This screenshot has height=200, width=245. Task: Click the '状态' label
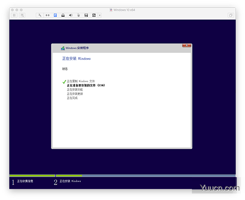[65, 69]
